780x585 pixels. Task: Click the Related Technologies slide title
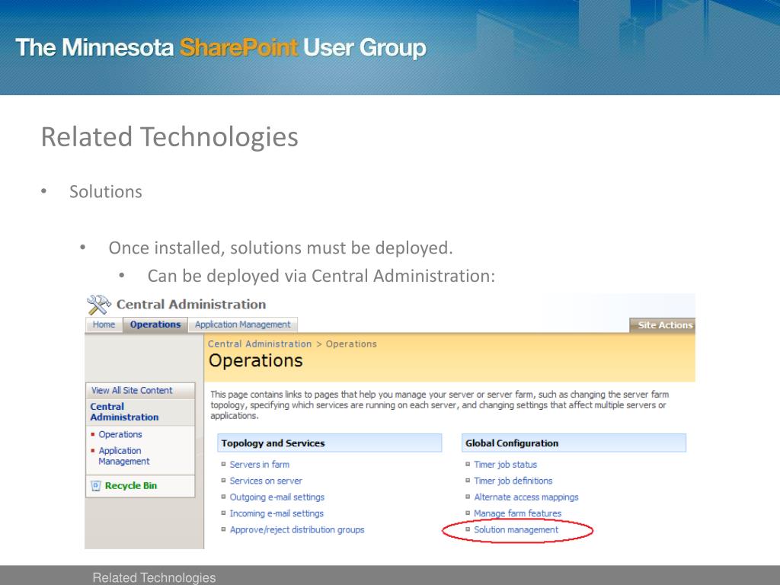(170, 137)
